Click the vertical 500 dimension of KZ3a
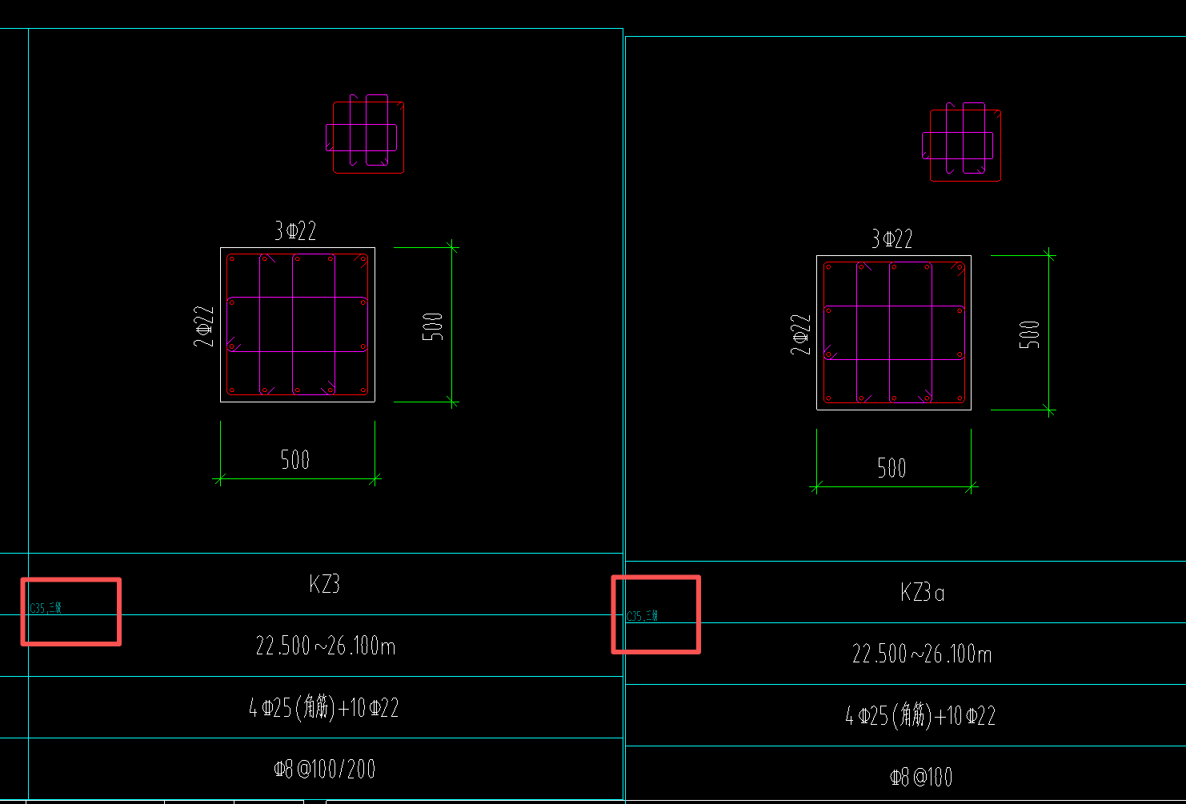This screenshot has height=804, width=1186. [1029, 334]
